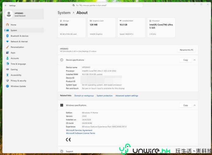Copy the Device specifications

point(185,60)
